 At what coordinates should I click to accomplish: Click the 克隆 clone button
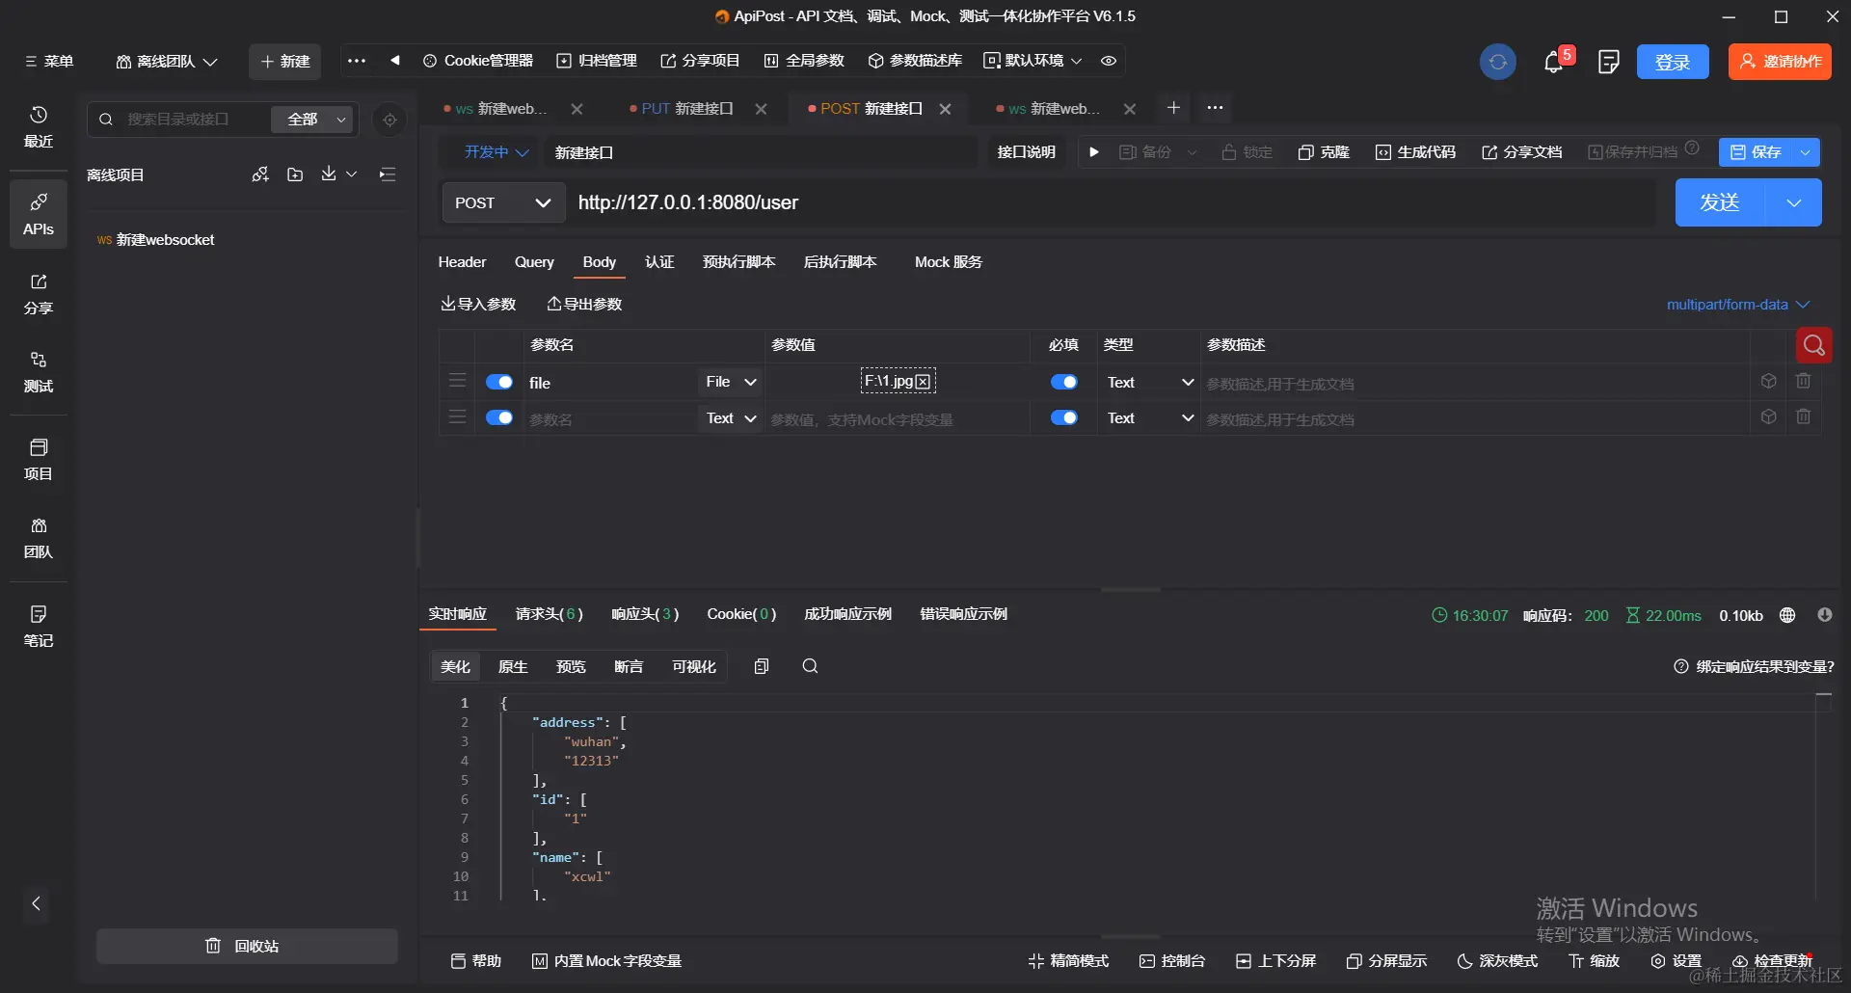[x=1324, y=152]
